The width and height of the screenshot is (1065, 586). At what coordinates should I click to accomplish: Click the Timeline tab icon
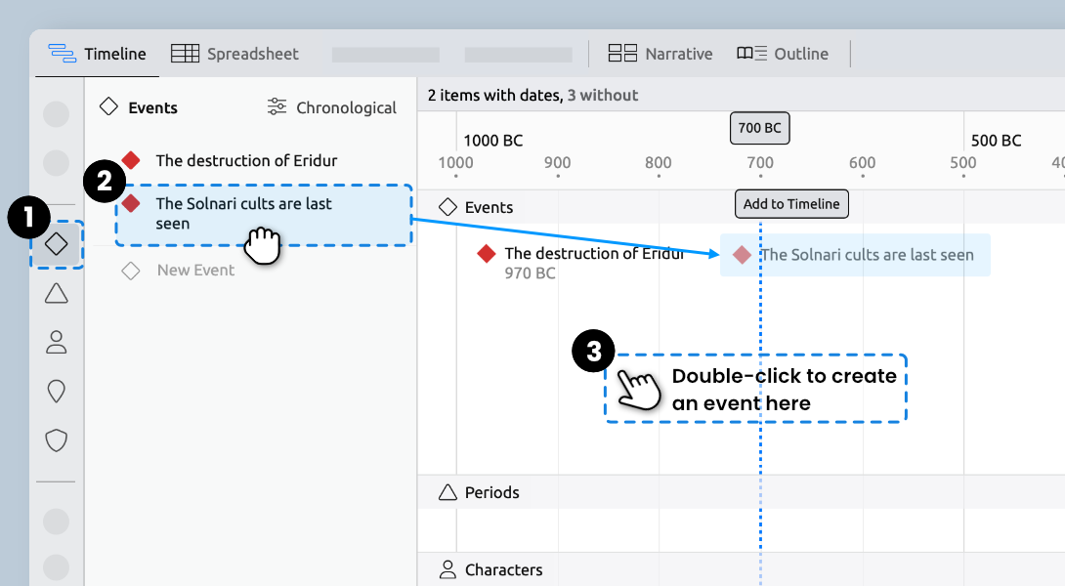[x=62, y=54]
